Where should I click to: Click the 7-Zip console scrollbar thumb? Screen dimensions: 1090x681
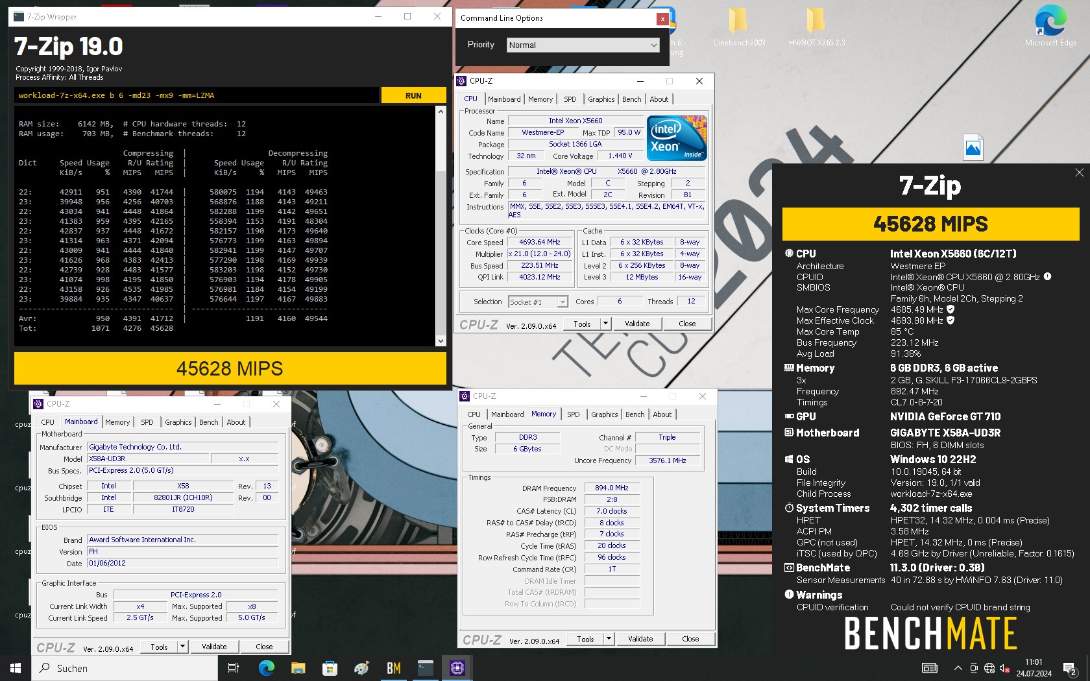[x=441, y=253]
